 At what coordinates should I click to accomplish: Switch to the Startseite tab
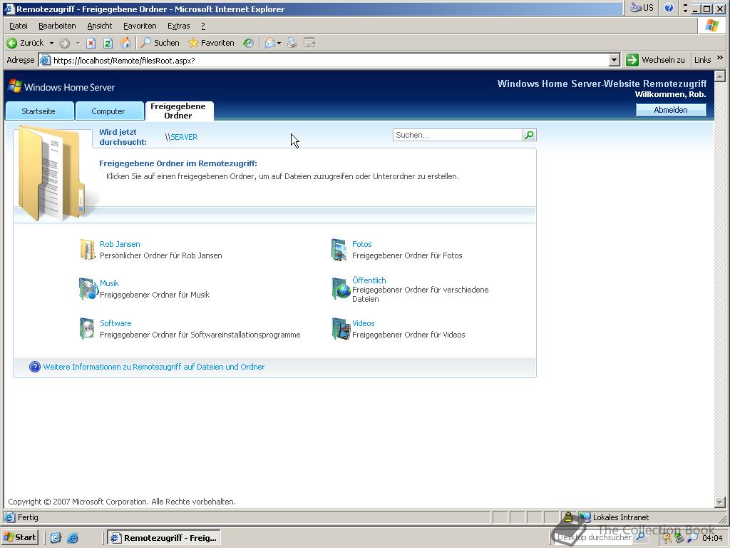click(x=40, y=111)
